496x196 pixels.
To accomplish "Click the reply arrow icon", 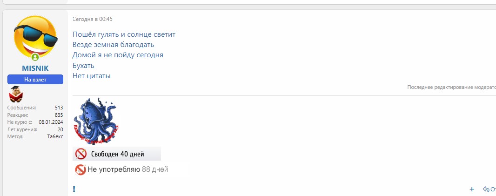I will click(486, 189).
